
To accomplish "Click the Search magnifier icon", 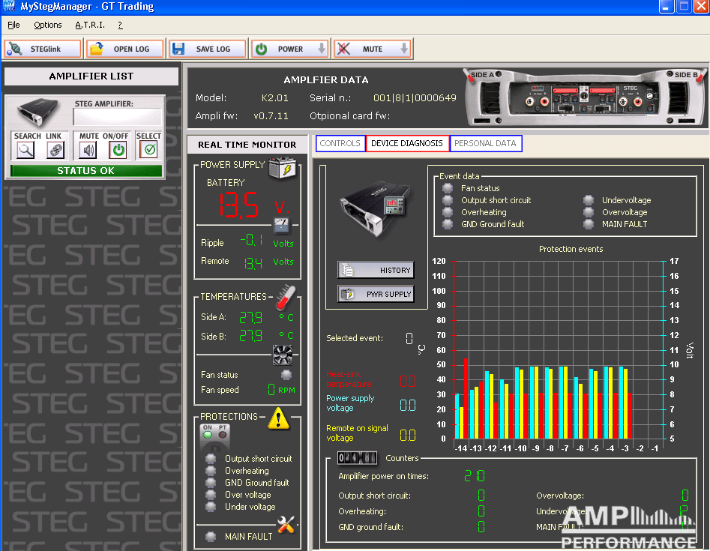I will coord(26,149).
